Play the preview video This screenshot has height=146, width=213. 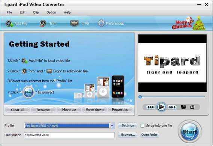pyautogui.click(x=161, y=107)
